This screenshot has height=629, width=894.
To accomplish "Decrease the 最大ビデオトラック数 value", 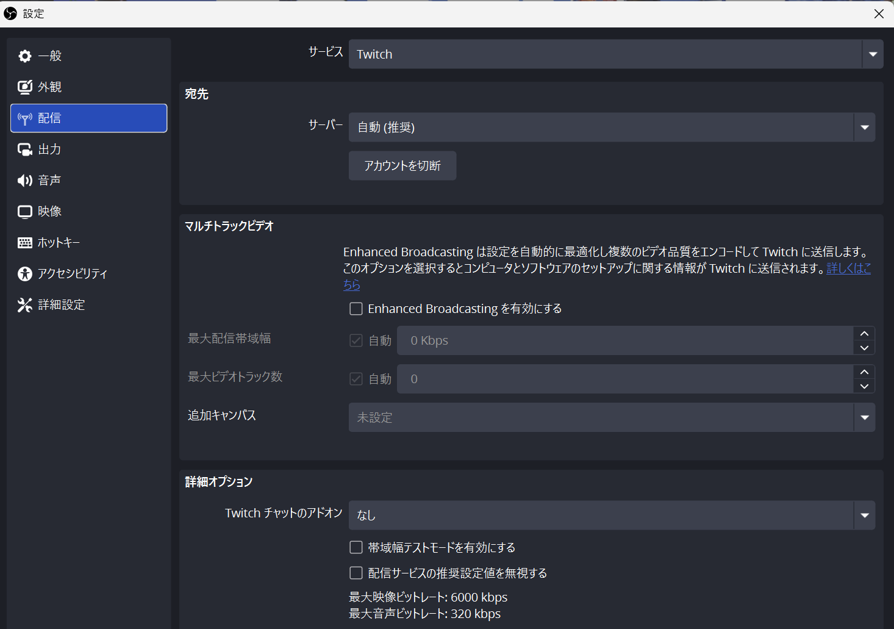I will click(864, 386).
